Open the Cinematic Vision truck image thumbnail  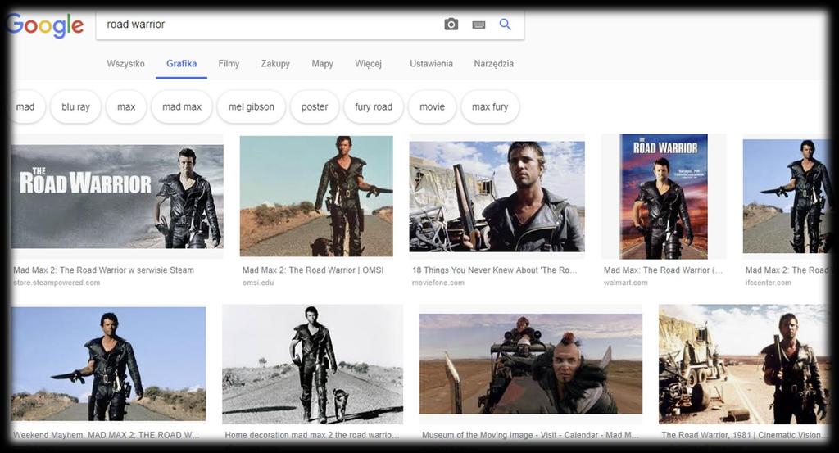(x=744, y=365)
